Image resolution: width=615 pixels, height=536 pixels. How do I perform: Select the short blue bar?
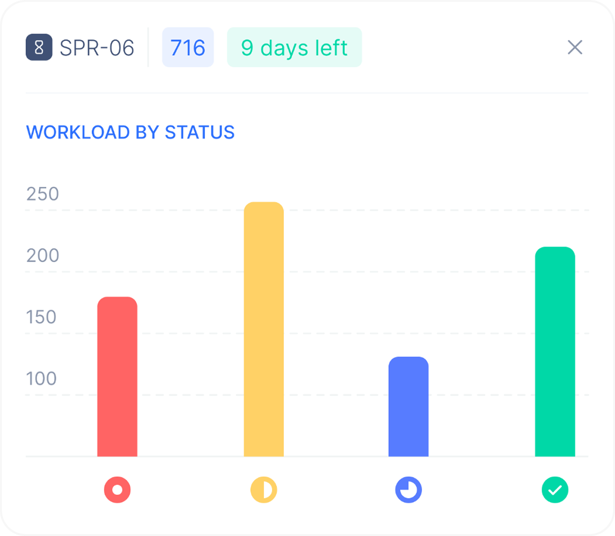[409, 406]
